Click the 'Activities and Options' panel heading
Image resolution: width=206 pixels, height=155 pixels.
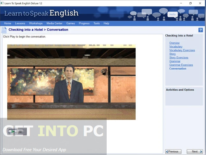(180, 90)
